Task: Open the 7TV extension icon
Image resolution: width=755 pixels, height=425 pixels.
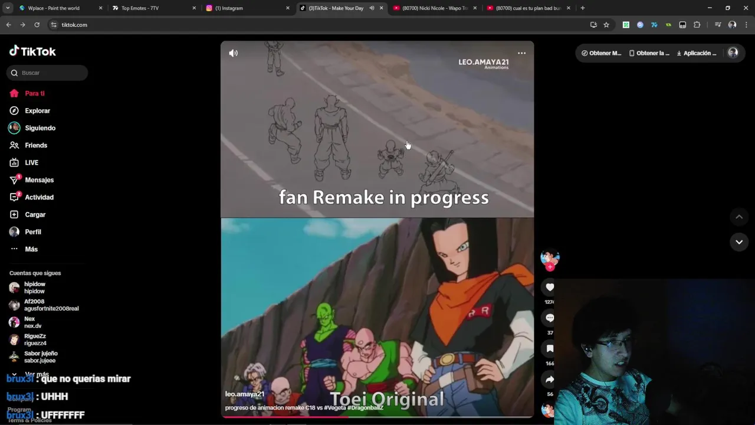Action: 654,25
